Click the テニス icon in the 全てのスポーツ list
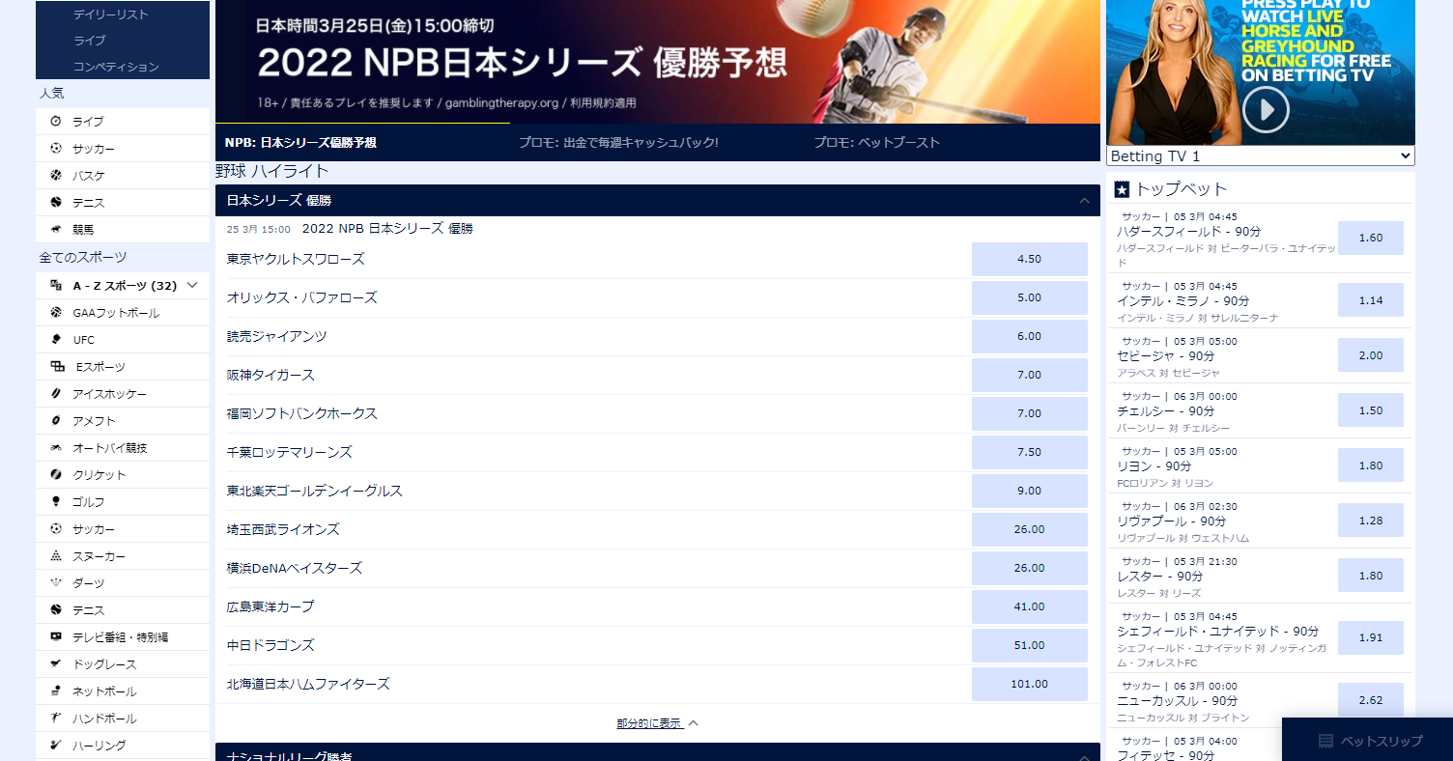Viewport: 1453px width, 761px height. pyautogui.click(x=55, y=610)
